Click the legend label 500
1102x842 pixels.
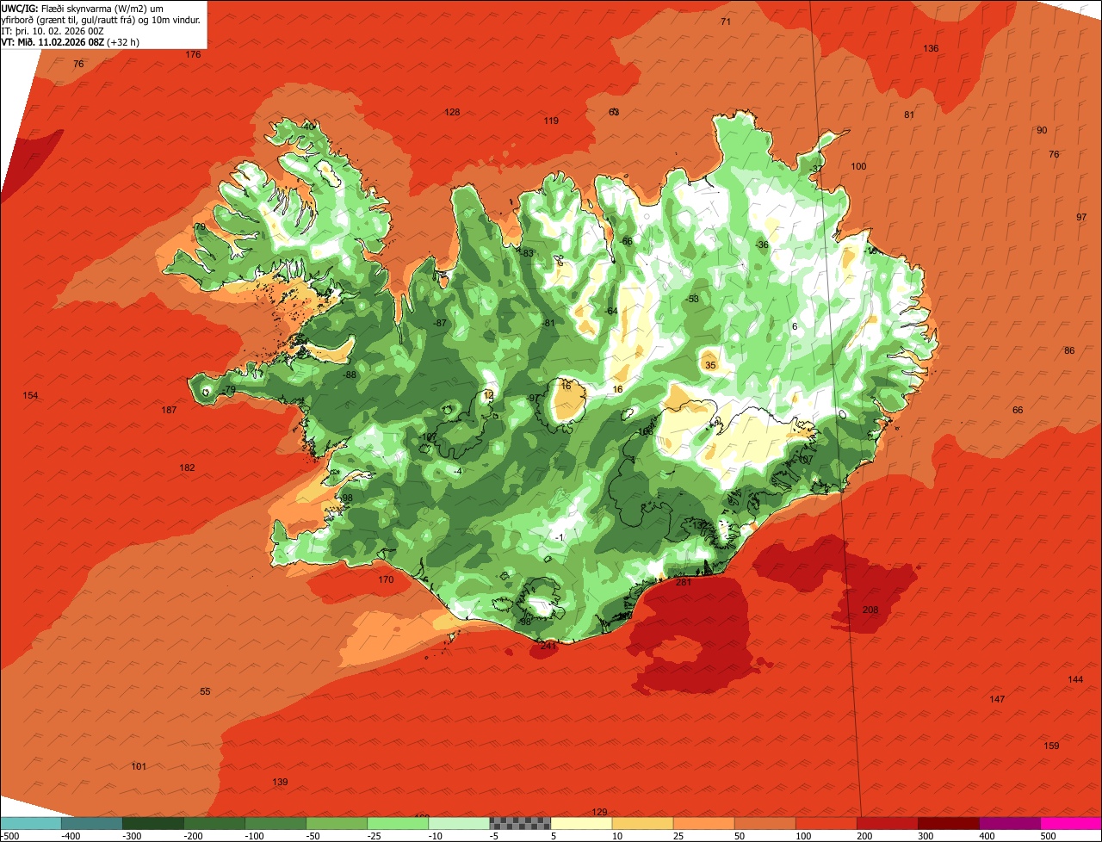point(1049,835)
